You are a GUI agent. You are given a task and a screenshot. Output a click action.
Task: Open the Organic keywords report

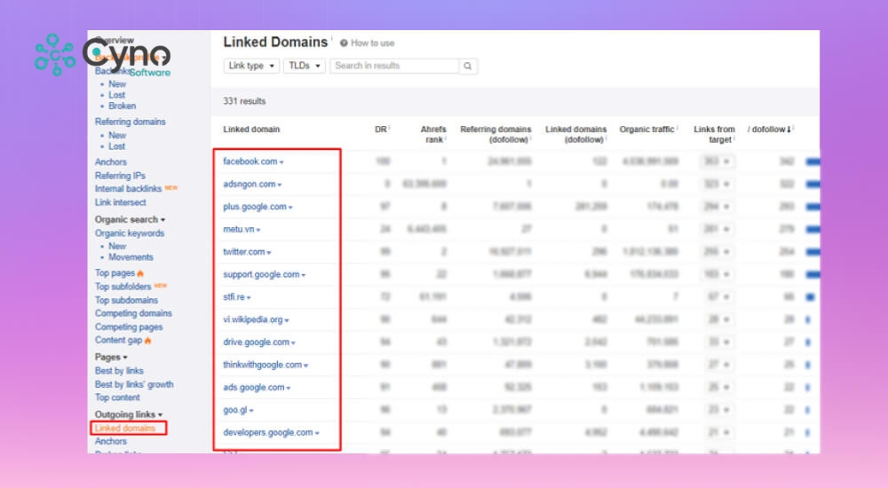129,233
